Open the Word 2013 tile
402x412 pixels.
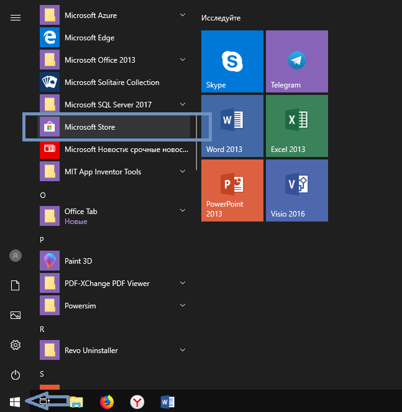[232, 126]
